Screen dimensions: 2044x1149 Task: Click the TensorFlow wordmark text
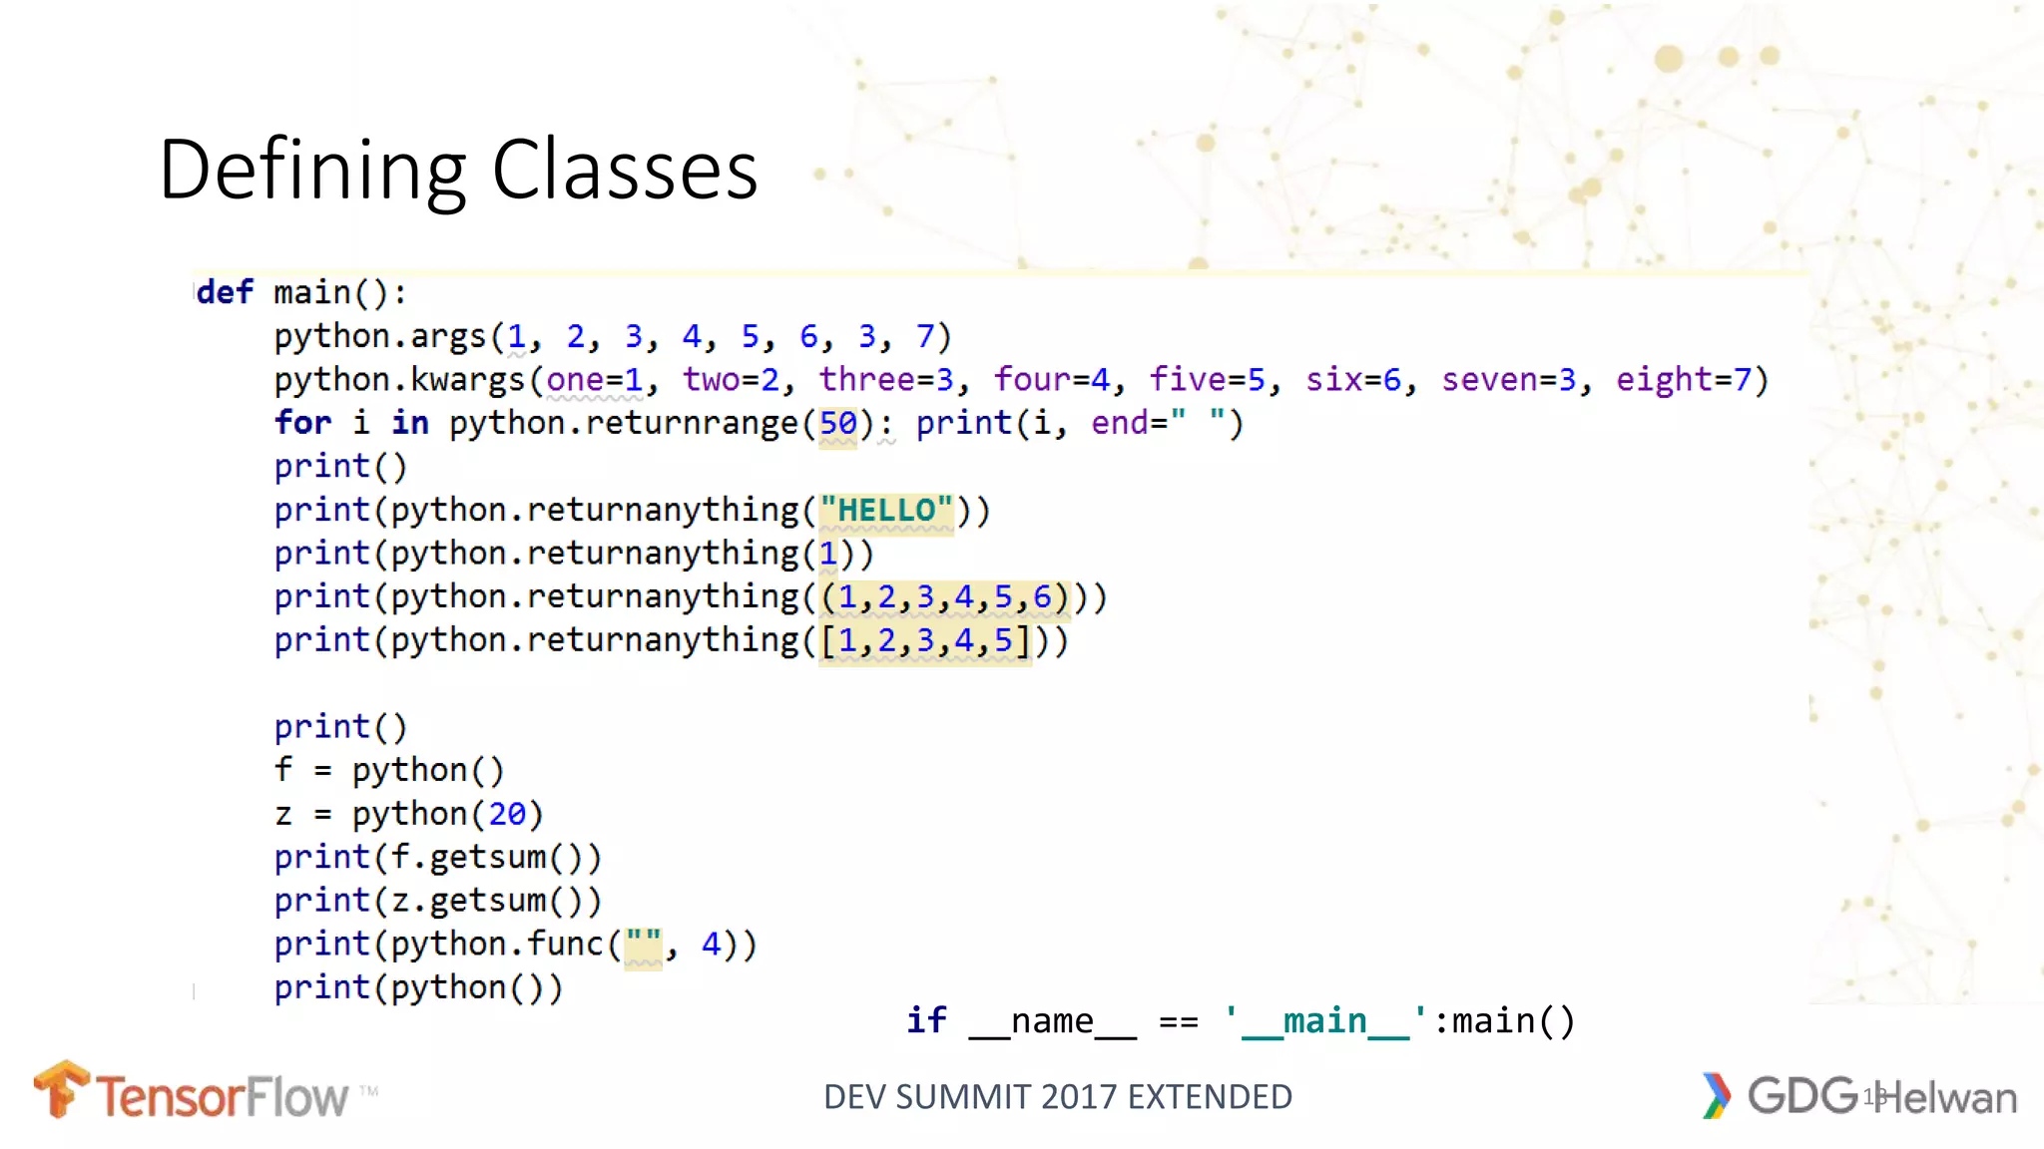(223, 1097)
